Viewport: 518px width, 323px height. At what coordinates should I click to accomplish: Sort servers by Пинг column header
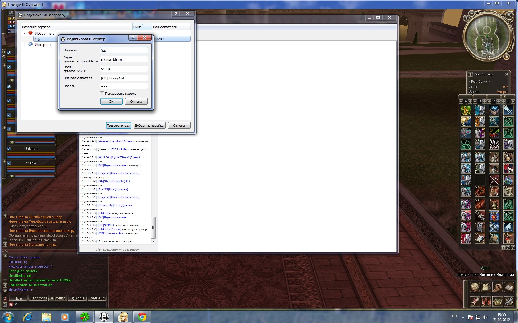click(x=142, y=27)
